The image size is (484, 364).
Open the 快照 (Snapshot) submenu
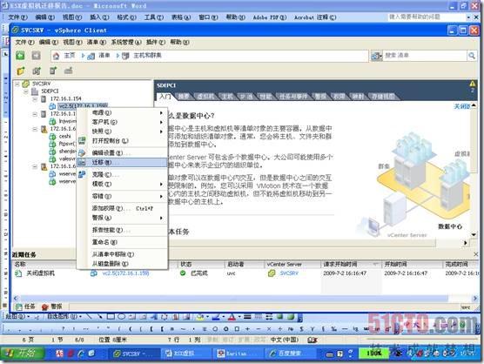point(122,131)
